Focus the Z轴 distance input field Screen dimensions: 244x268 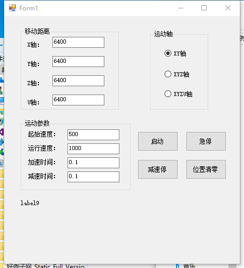(78, 81)
